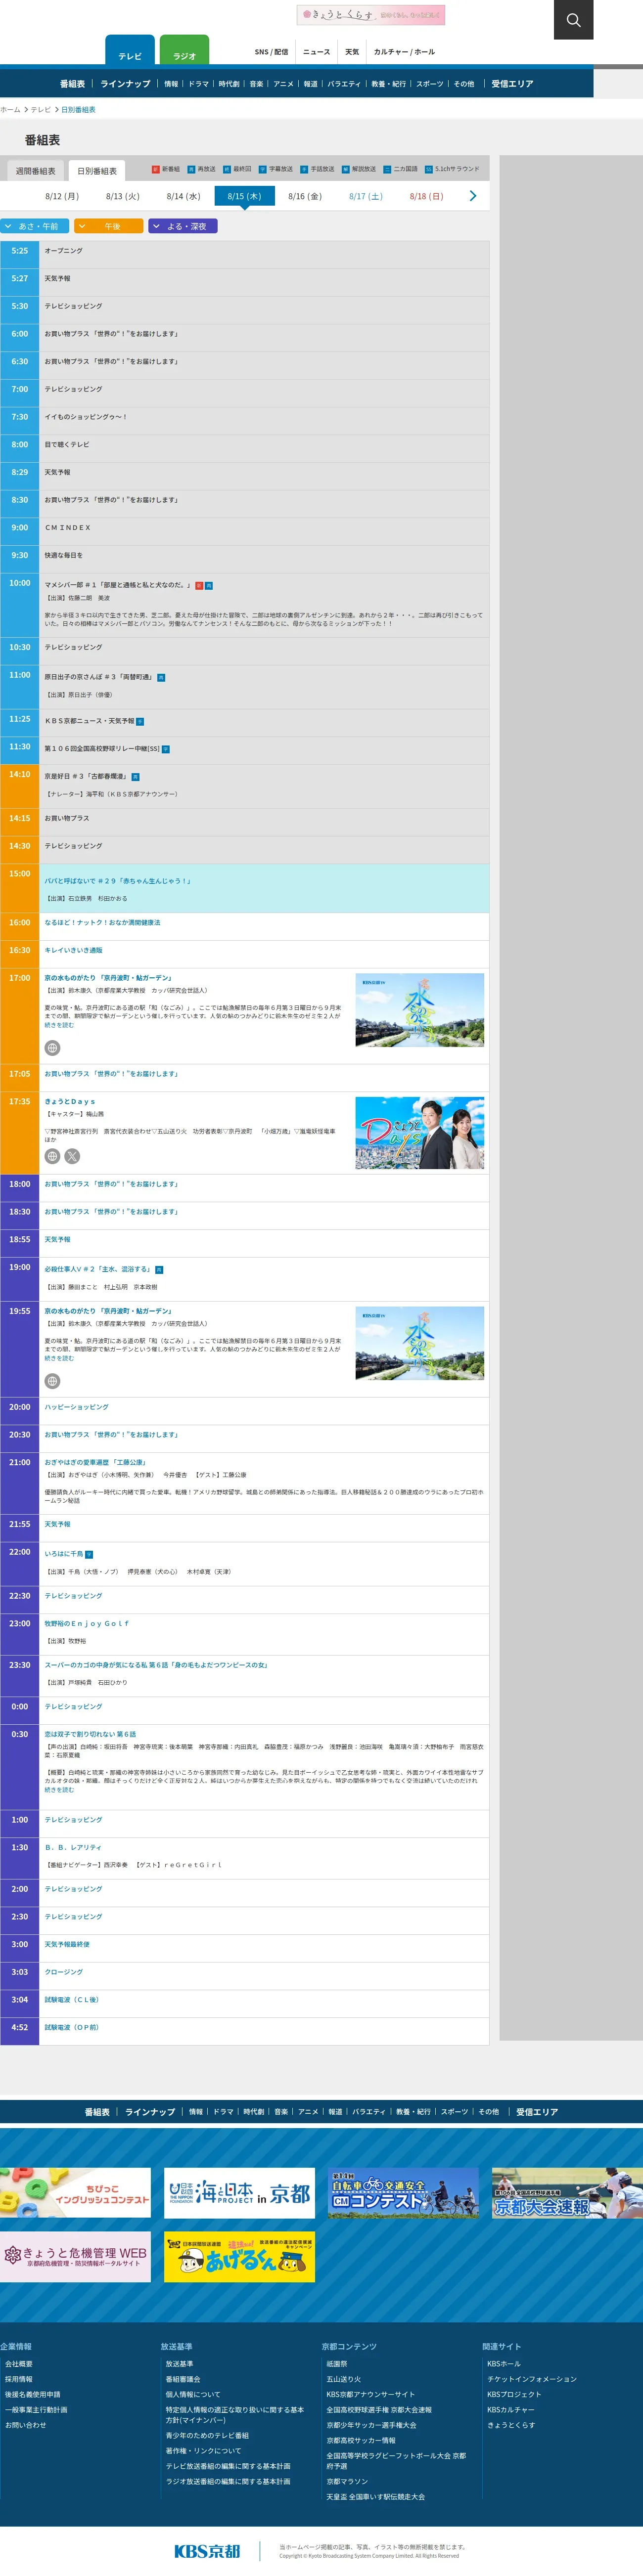Viewport: 643px width, 2576px height.
Task: Choose the 8/17 (土) date tab
Action: coord(366,196)
